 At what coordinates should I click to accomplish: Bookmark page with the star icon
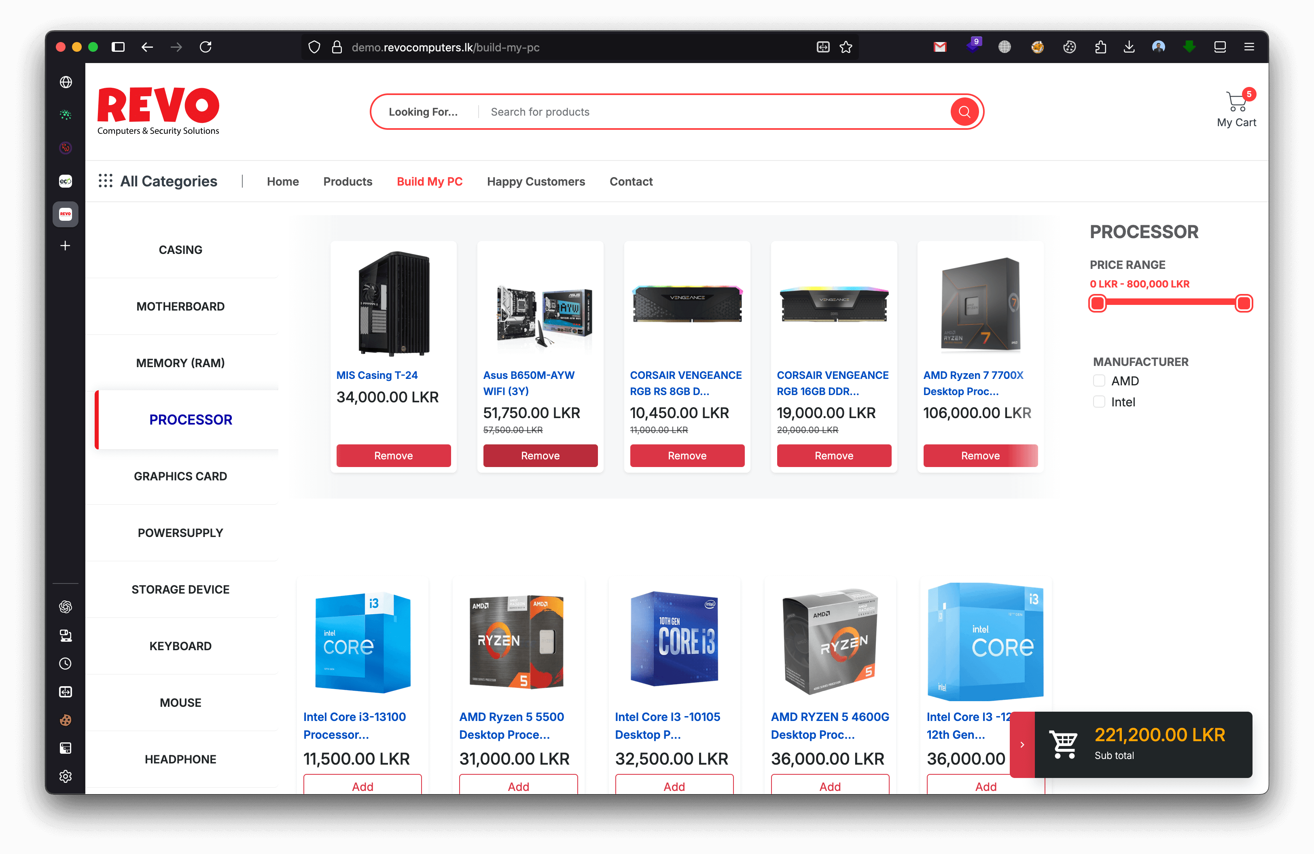[846, 47]
